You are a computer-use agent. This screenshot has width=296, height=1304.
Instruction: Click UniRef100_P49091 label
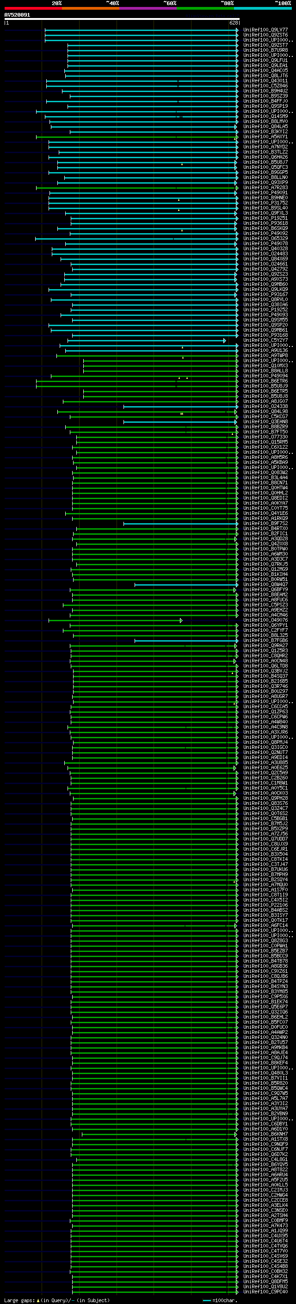click(265, 193)
